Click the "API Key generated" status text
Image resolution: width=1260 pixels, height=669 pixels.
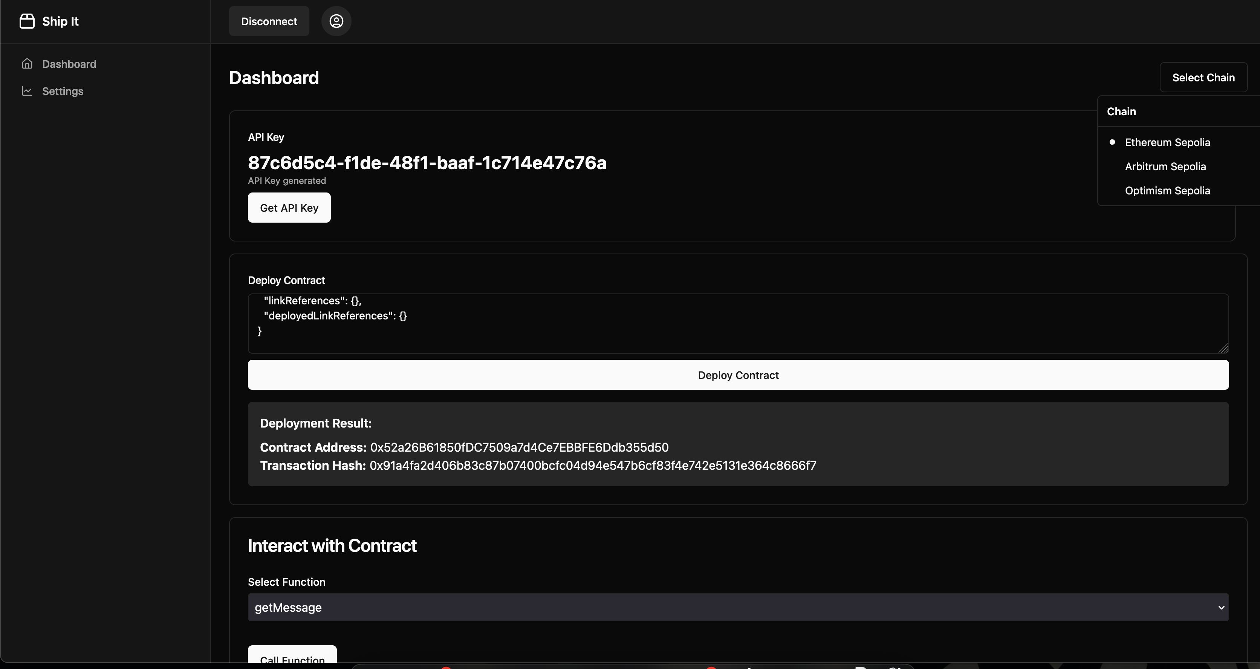click(x=287, y=180)
